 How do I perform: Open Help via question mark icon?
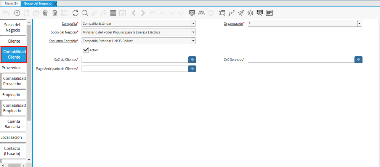coord(17,13)
